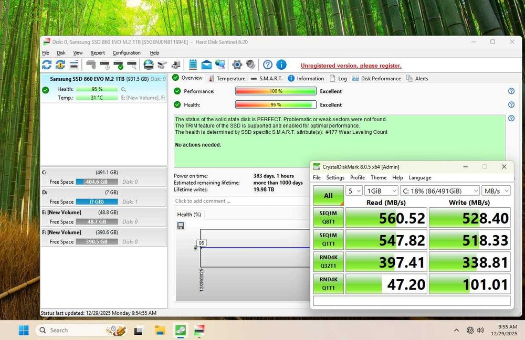Select the F: [New Volume] partition row
This screenshot has height=340, width=525.
[x=103, y=237]
